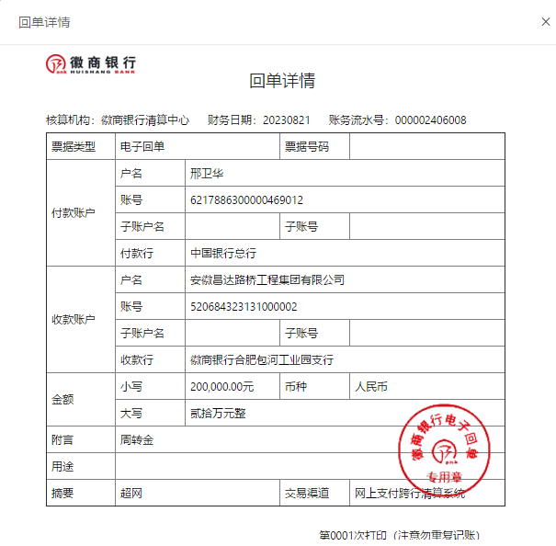Image resolution: width=556 pixels, height=546 pixels.
Task: Click the payer bank 中国银行总行
Action: 222,253
